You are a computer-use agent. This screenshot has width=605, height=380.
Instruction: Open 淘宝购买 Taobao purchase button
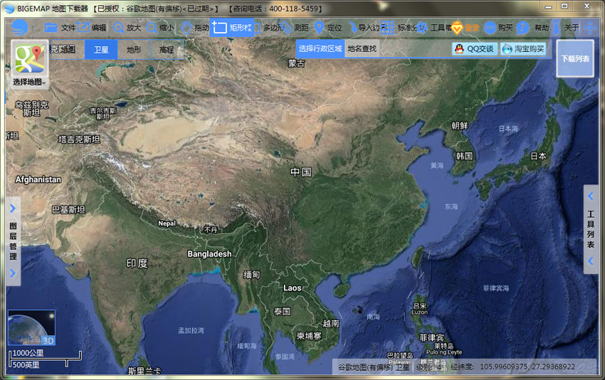click(523, 49)
